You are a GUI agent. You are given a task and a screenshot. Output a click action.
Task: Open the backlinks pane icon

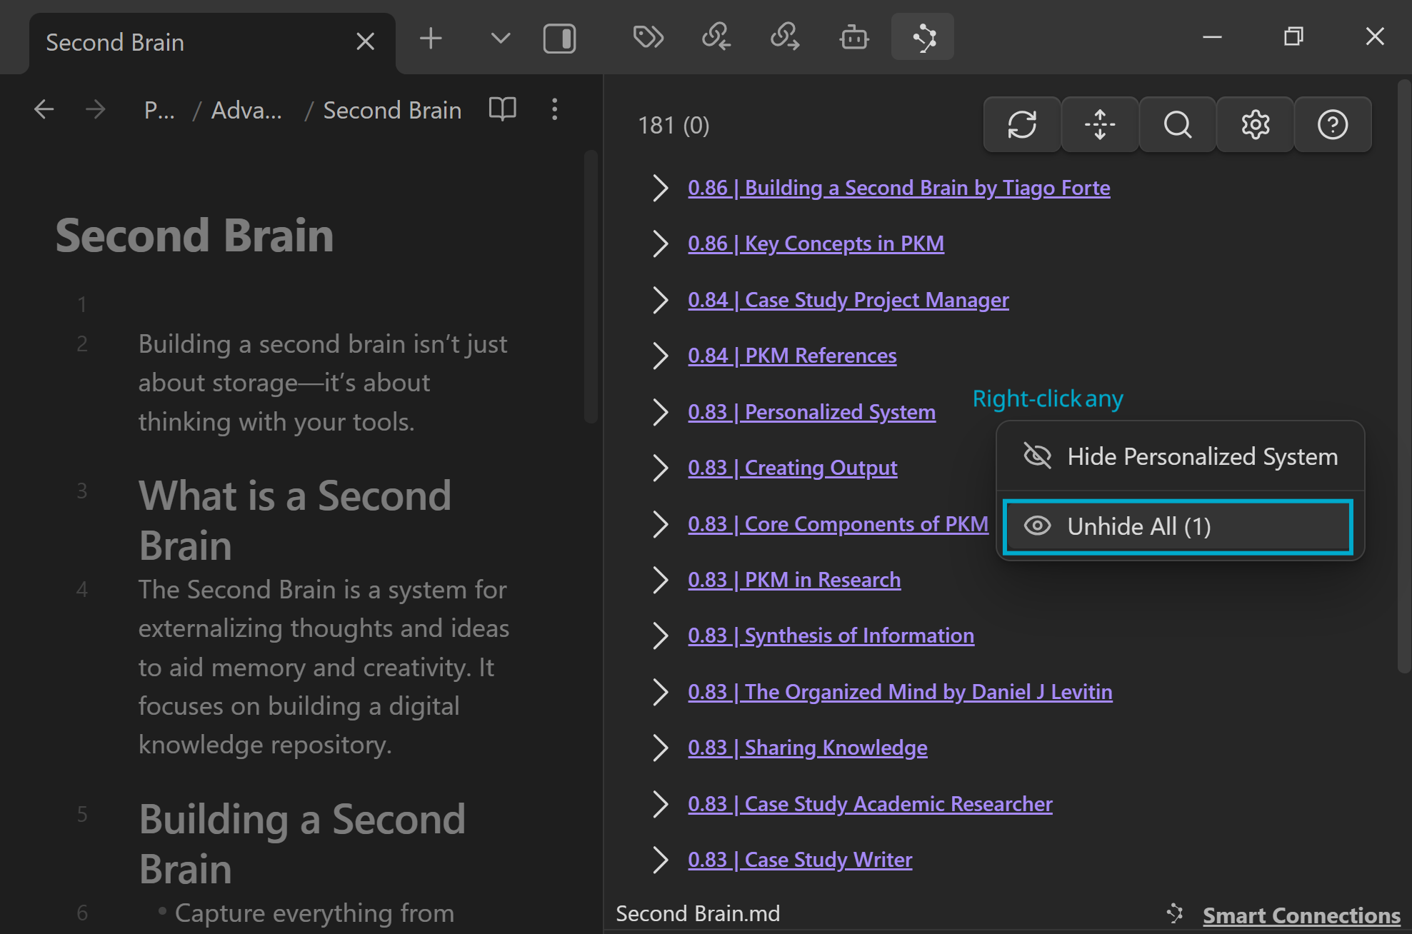tap(716, 37)
